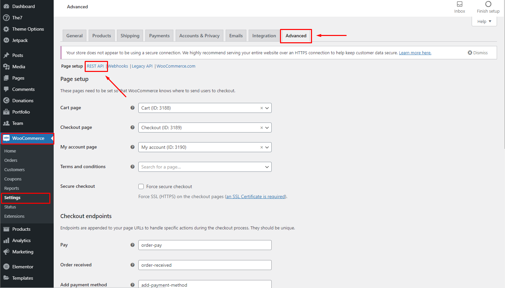Viewport: 505px width, 288px height.
Task: Open Orders in WooCommerce submenu
Action: [x=11, y=160]
